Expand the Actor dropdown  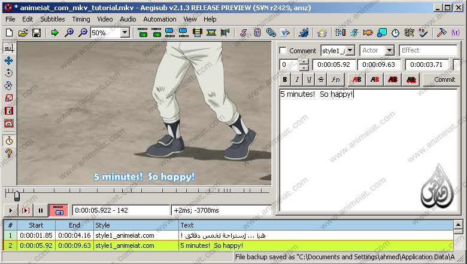point(389,51)
